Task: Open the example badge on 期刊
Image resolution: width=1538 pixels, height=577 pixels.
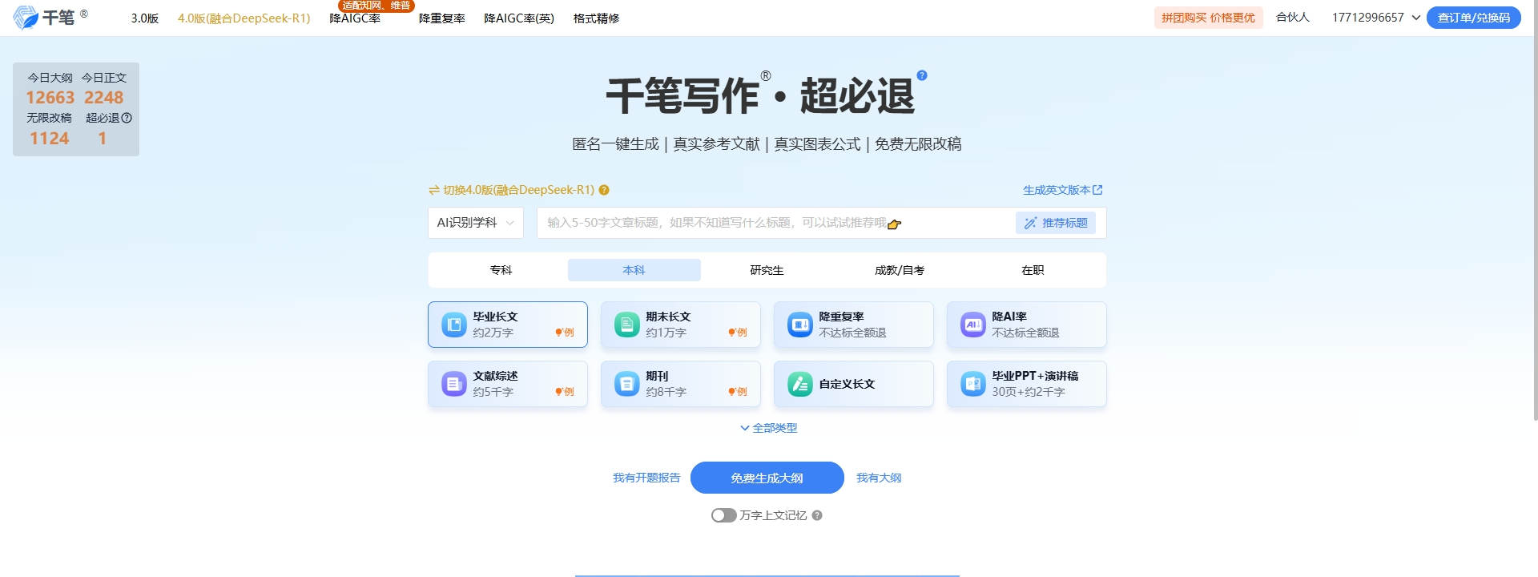Action: pos(738,392)
